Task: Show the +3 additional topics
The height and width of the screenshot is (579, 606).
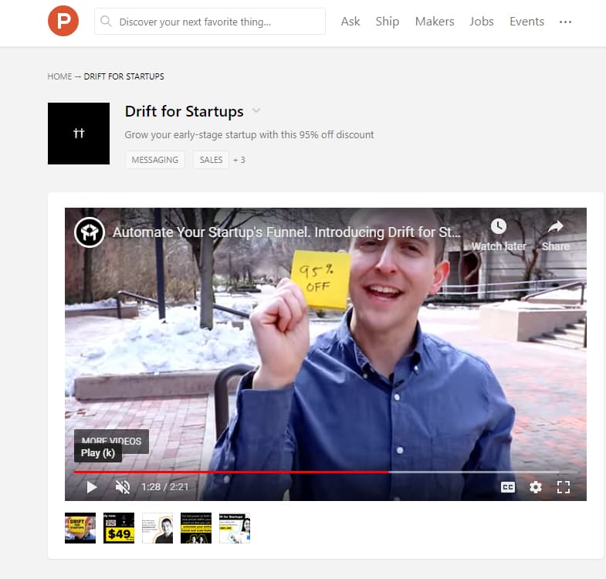Action: tap(239, 160)
